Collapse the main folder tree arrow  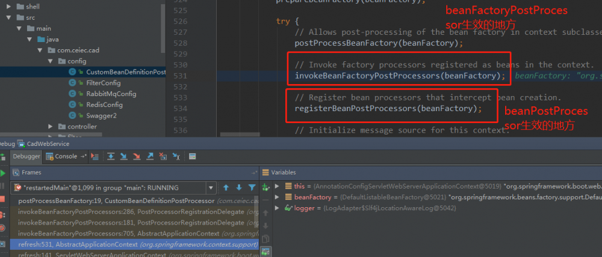19,28
